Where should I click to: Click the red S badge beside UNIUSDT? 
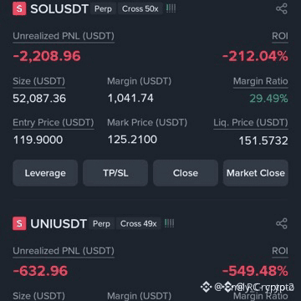19,223
